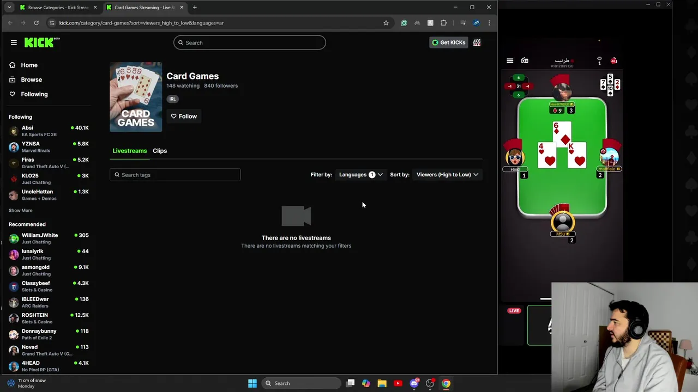Follow the Card Games category

click(184, 116)
